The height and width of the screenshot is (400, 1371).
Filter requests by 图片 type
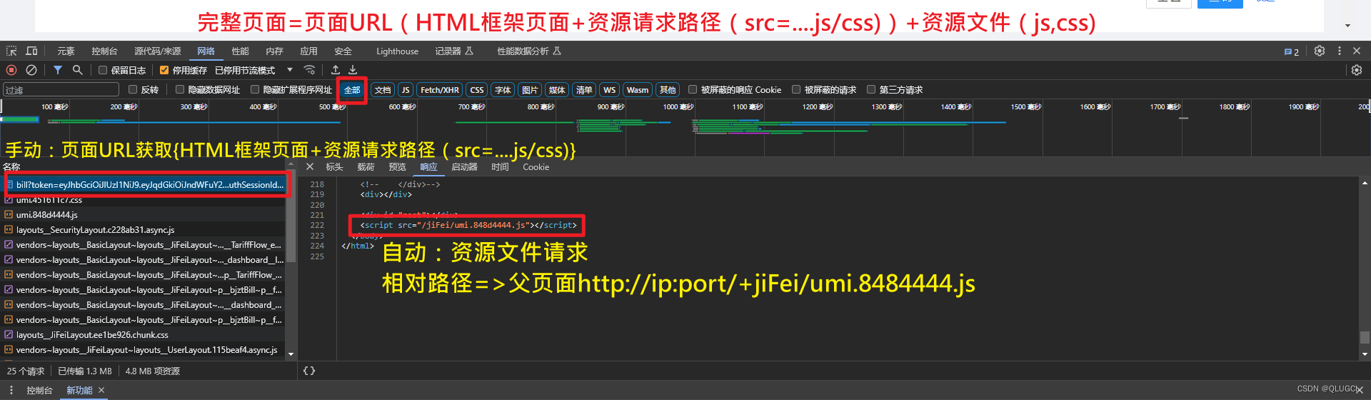point(530,90)
